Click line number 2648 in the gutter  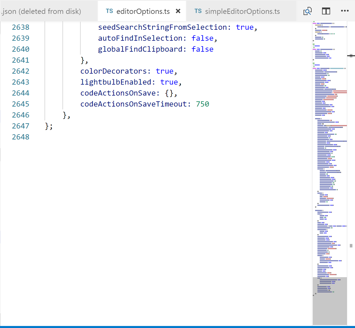(21, 137)
